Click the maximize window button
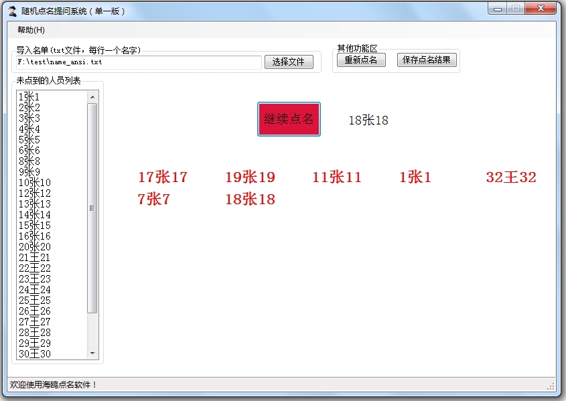The width and height of the screenshot is (566, 401). [516, 8]
